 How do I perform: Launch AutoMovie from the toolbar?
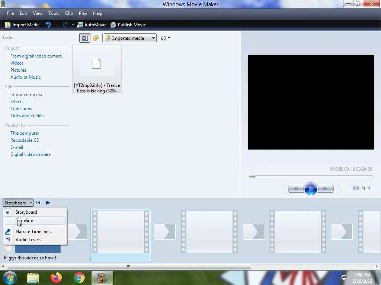click(92, 25)
